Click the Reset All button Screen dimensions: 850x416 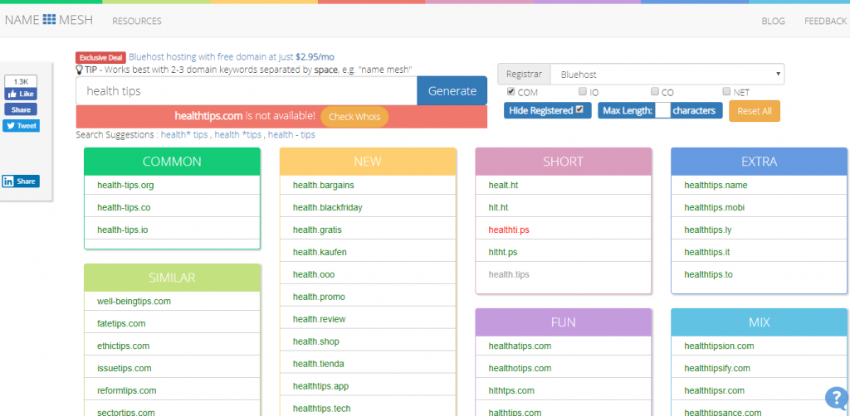click(754, 111)
